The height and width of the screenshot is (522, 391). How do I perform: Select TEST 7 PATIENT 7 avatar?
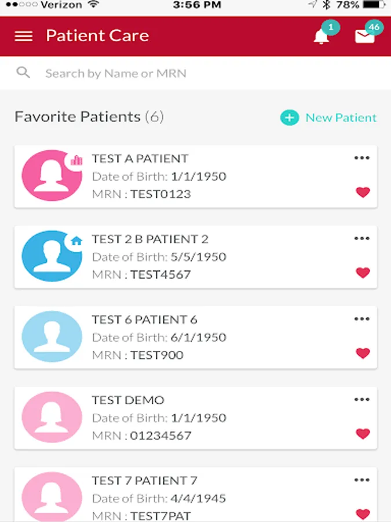[52, 497]
